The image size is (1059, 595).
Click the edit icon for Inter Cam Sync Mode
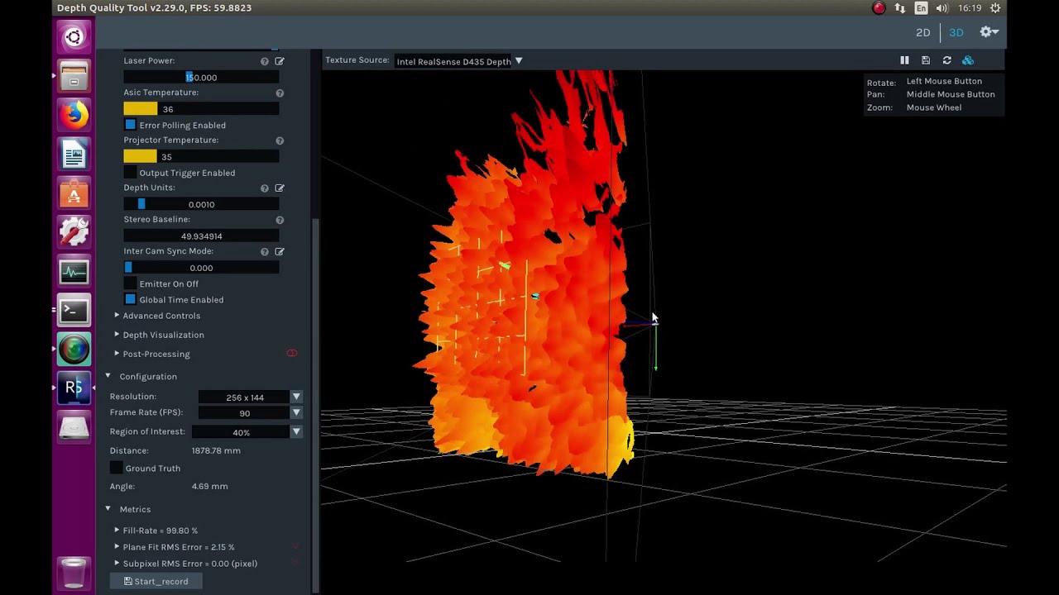pyautogui.click(x=280, y=251)
